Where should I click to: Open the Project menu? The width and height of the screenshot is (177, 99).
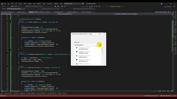[20, 4]
